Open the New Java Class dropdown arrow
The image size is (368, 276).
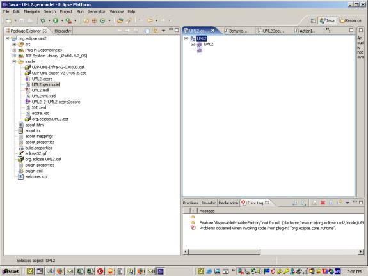pyautogui.click(x=109, y=20)
